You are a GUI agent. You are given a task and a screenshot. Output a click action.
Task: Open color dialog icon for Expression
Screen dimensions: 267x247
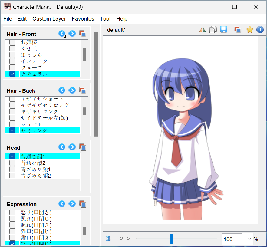(83, 204)
